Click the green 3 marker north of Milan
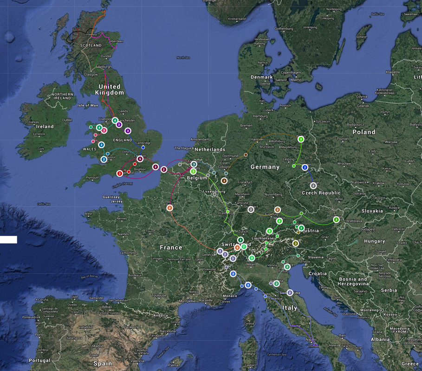 coord(252,258)
